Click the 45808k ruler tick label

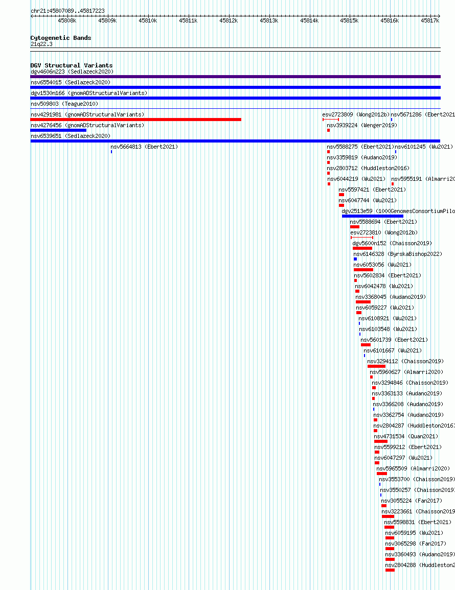(67, 21)
